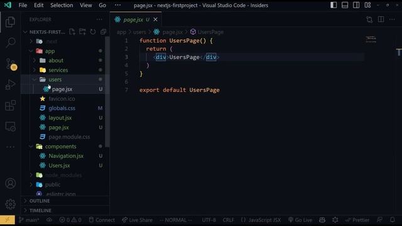Image resolution: width=402 pixels, height=226 pixels.
Task: Start Live Share session
Action: 137,220
